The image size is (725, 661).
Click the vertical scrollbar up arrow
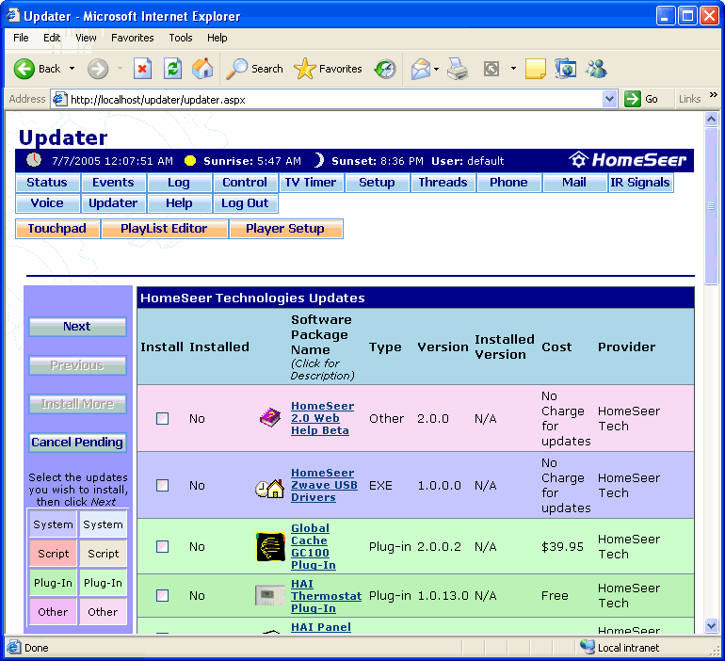(711, 120)
